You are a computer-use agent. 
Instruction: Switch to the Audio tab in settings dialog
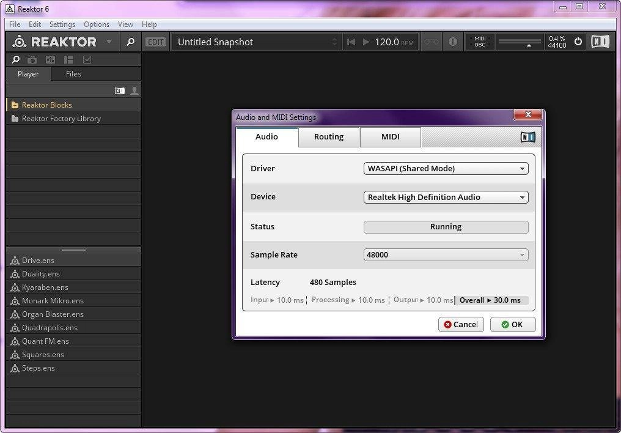[266, 136]
